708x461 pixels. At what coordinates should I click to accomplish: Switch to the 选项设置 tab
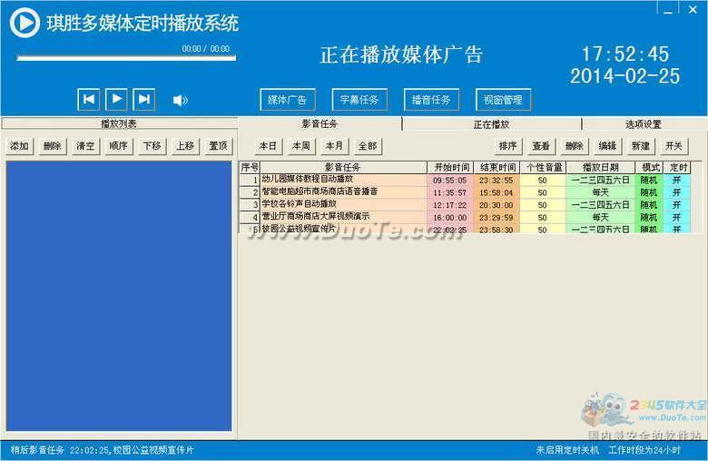pos(643,124)
